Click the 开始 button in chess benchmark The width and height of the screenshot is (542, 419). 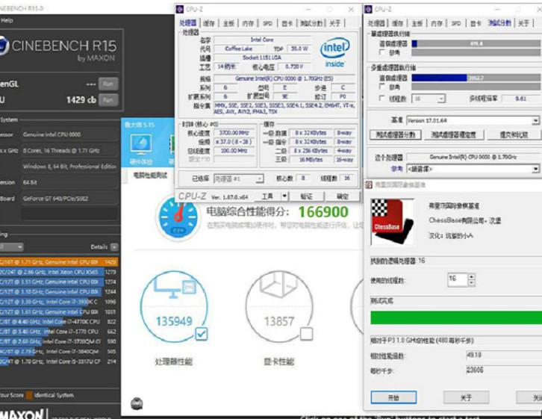tap(393, 397)
